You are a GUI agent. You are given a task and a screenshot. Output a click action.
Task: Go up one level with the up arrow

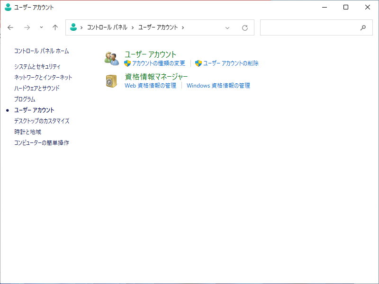coord(55,27)
